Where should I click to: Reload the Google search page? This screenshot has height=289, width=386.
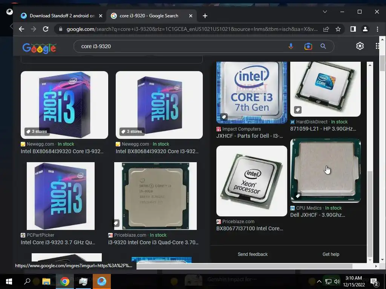point(46,29)
